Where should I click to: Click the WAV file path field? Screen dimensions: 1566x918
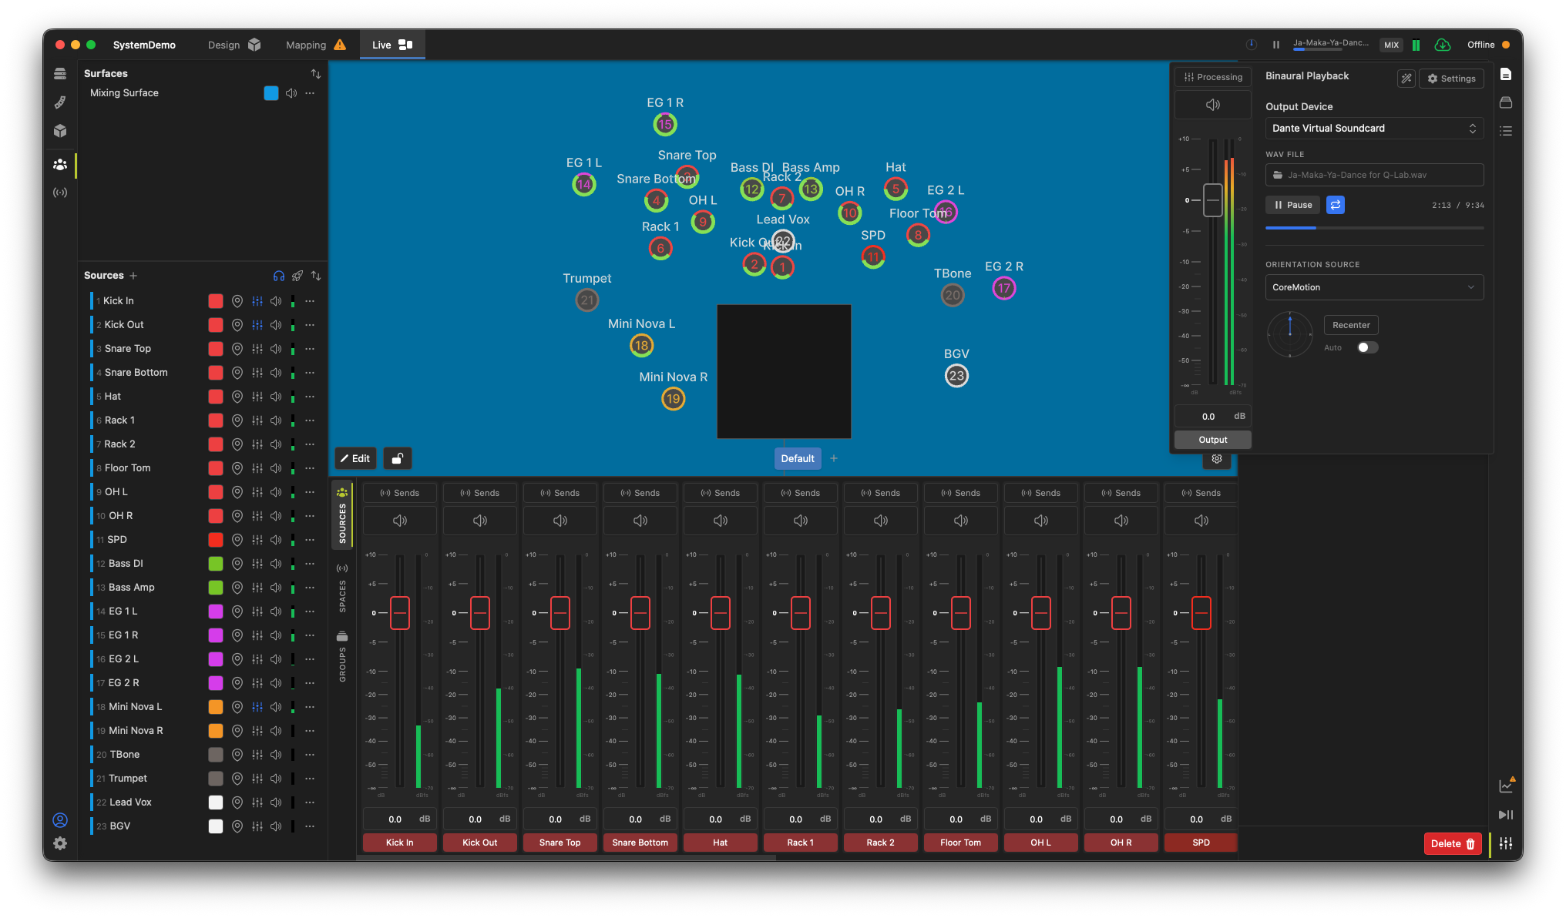pyautogui.click(x=1374, y=175)
